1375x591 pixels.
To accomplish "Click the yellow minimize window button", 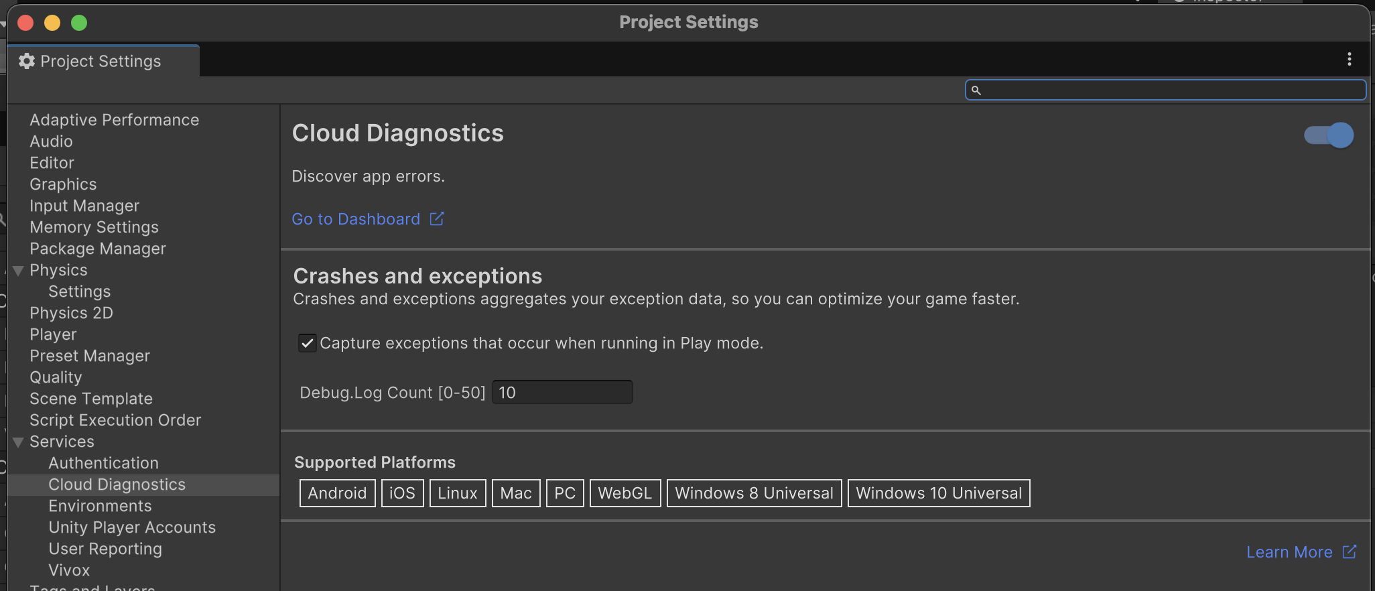I will tap(52, 23).
